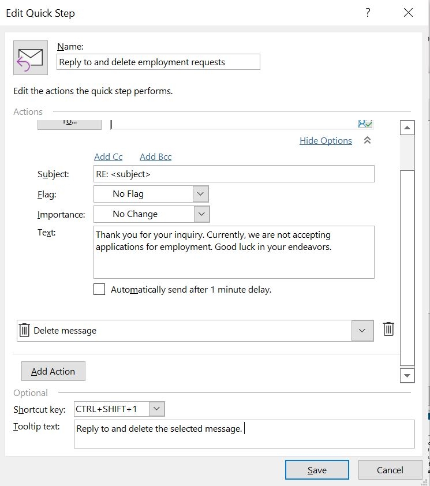Click the help question mark icon
430x486 pixels.
(x=368, y=13)
